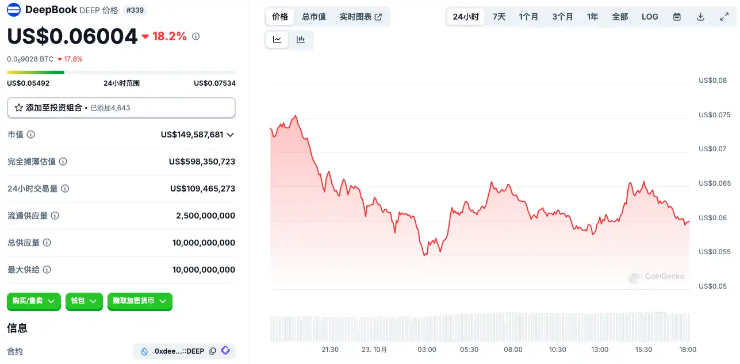Open the 钱包 dropdown
740x364 pixels.
[x=84, y=301]
